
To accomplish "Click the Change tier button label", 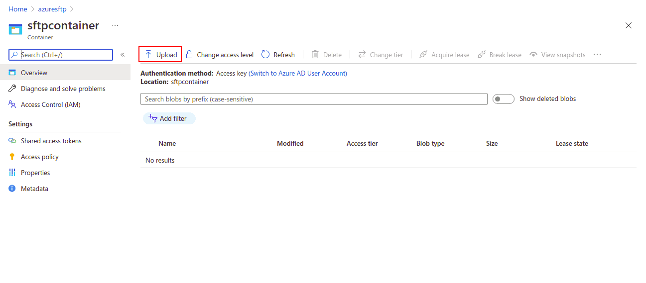I will (387, 55).
